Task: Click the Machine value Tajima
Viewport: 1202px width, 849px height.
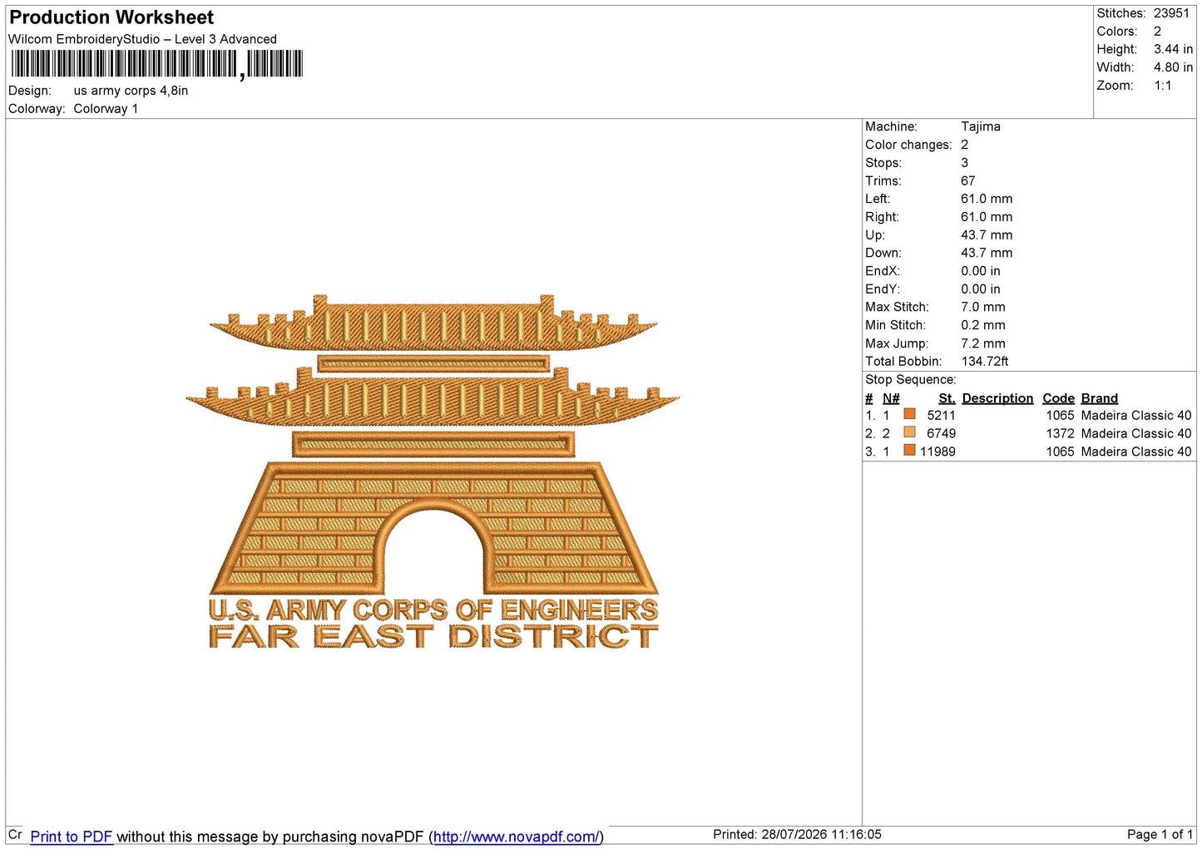Action: click(981, 126)
